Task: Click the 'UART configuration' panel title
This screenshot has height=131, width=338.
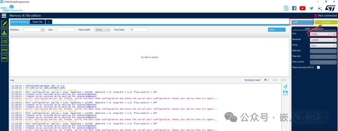Action: 314,29
